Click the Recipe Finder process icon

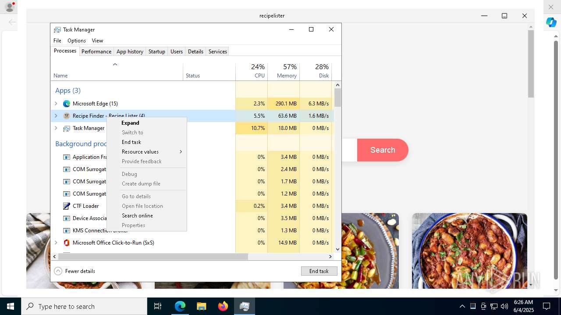point(67,116)
